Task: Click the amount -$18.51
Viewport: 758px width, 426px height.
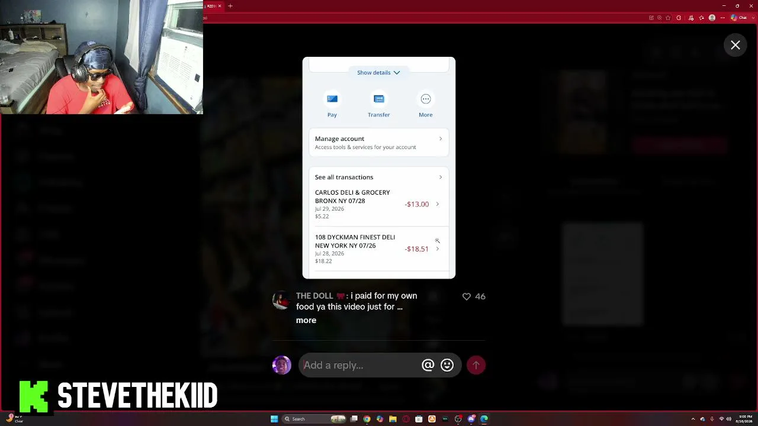Action: (x=417, y=249)
